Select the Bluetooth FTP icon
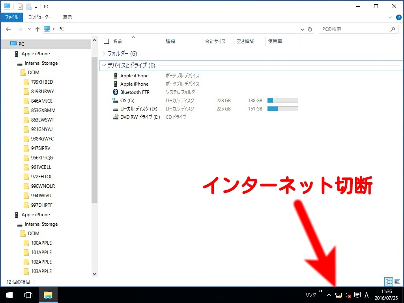This screenshot has height=303, width=404. [116, 92]
